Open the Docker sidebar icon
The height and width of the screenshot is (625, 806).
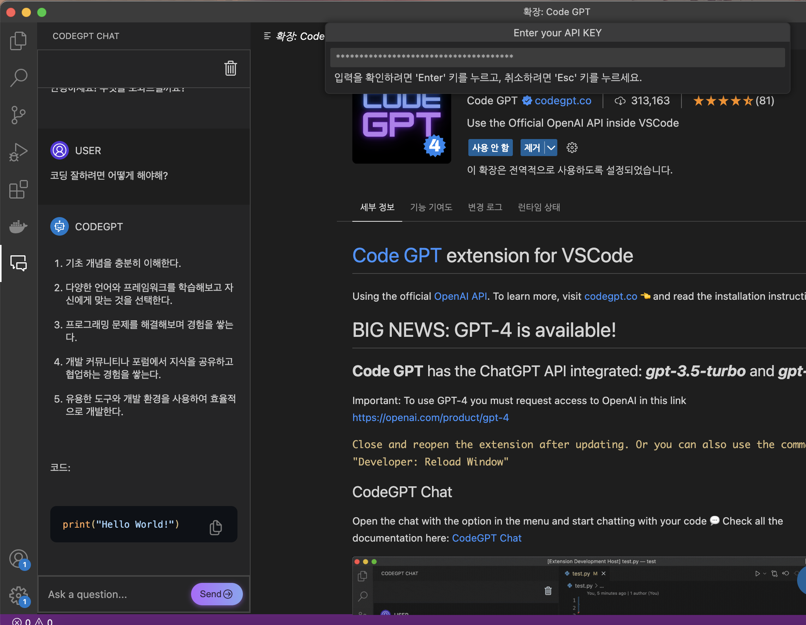[18, 226]
